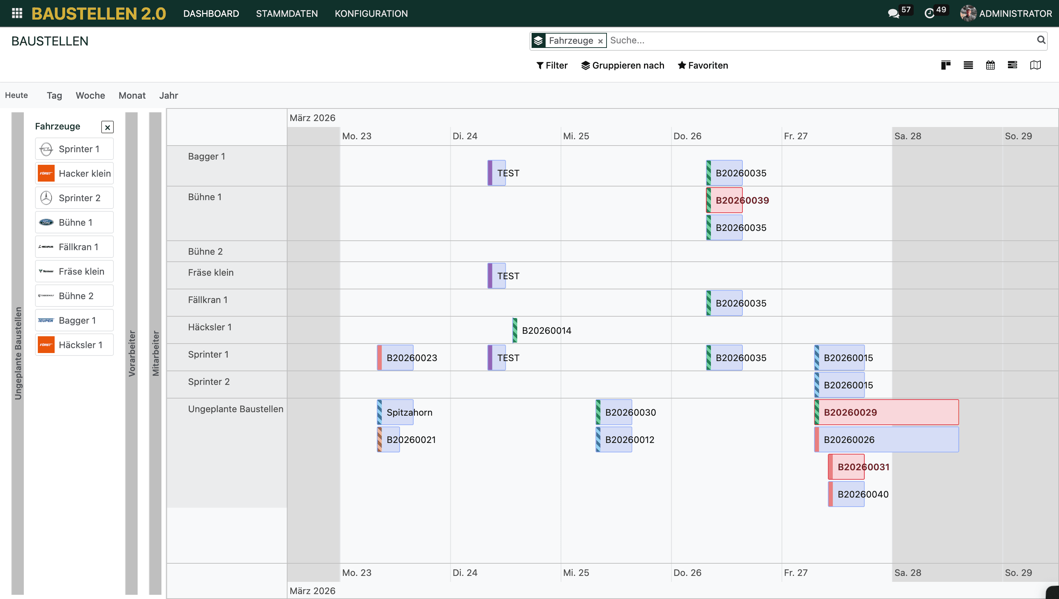Image resolution: width=1059 pixels, height=599 pixels.
Task: Click the search magnifier icon
Action: pos(1040,40)
